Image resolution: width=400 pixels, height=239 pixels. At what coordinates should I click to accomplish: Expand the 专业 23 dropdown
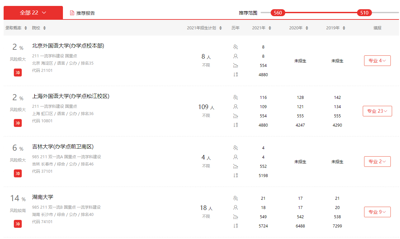point(377,111)
